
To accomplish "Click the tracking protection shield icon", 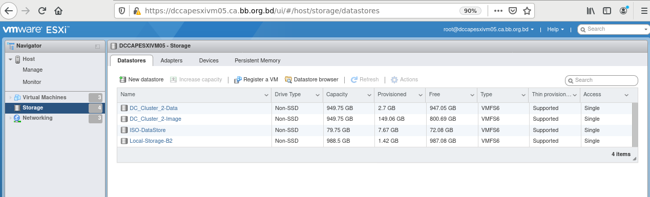I will (121, 10).
